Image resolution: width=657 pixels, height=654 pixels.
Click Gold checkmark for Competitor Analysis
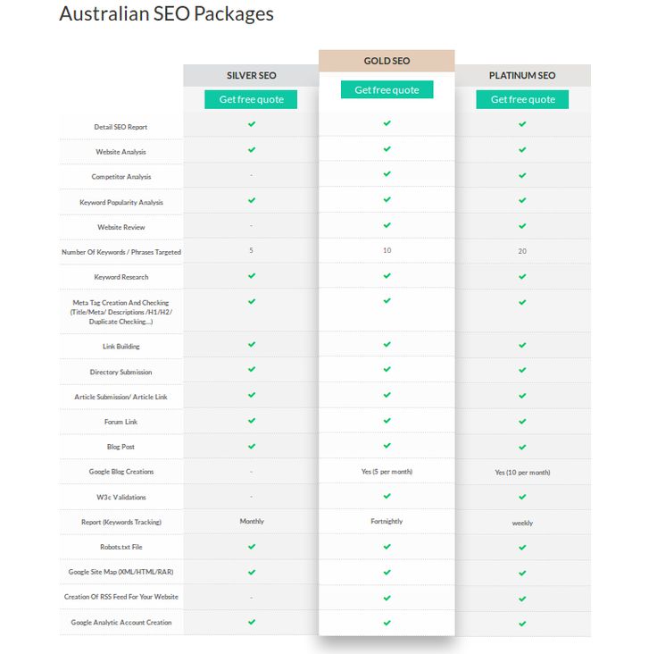pyautogui.click(x=387, y=173)
